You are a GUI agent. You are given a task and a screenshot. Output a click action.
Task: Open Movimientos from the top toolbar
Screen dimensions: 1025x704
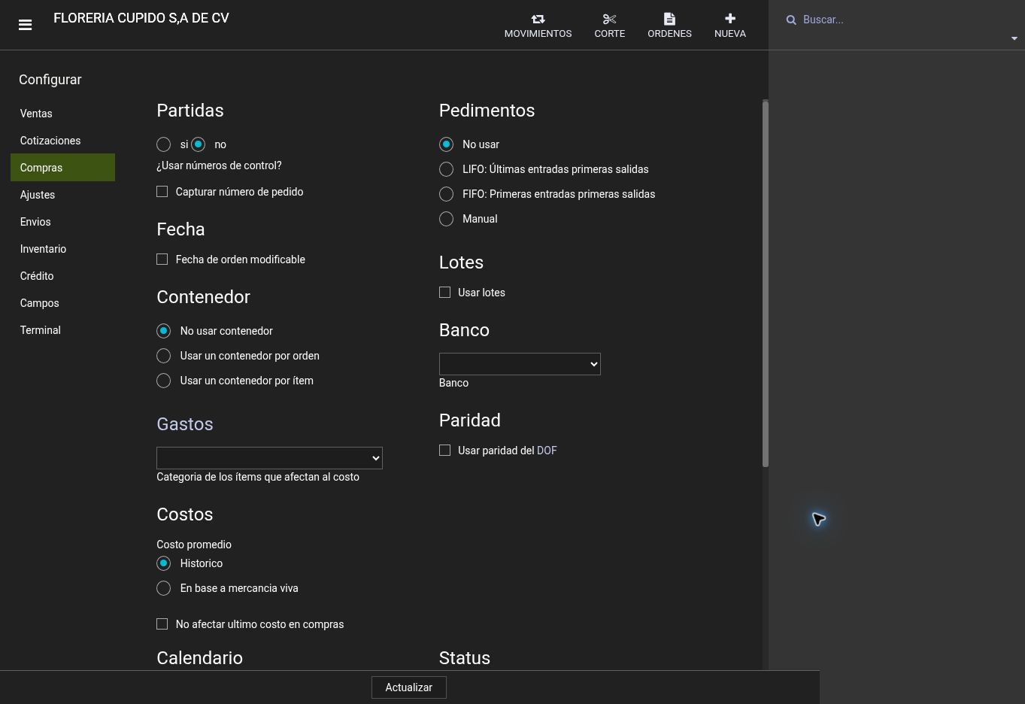tap(538, 26)
